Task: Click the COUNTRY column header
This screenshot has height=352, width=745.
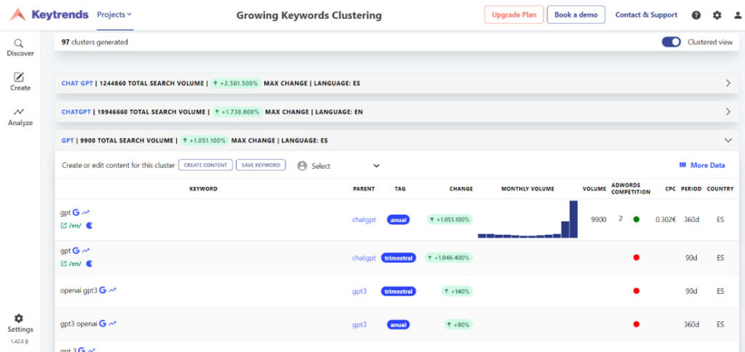Action: pos(720,188)
